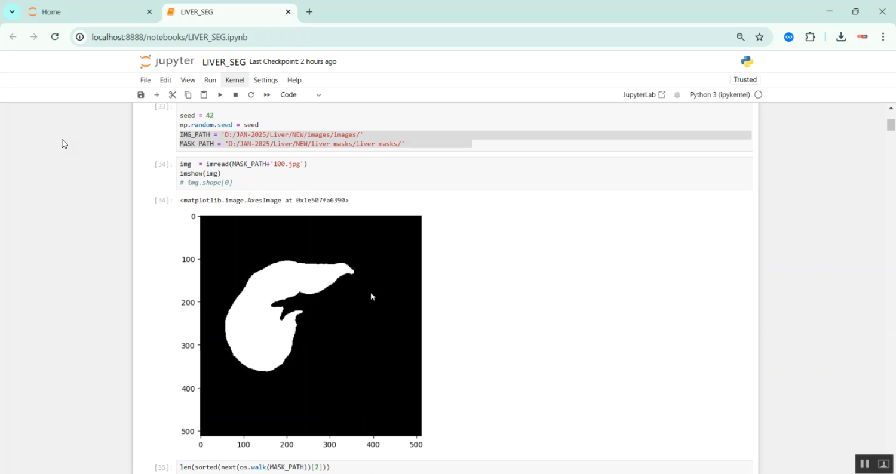Open the View menu
Viewport: 896px width, 474px height.
coord(188,80)
